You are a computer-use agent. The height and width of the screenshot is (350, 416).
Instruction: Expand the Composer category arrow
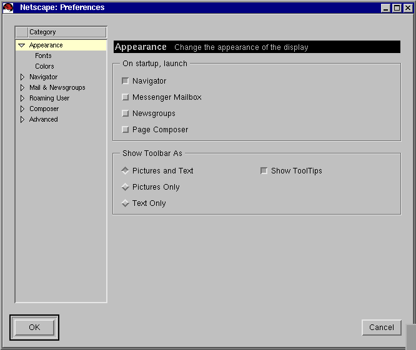tap(22, 109)
